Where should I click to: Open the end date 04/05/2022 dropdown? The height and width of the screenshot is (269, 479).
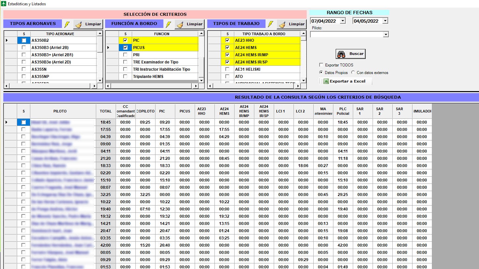(x=385, y=21)
